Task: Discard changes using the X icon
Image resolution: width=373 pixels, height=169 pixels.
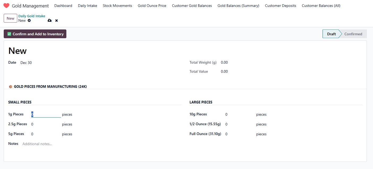Action: [56, 20]
